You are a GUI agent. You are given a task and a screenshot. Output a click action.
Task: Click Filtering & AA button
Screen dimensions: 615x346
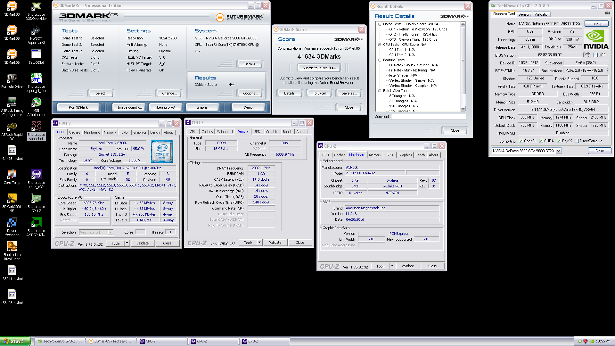[x=166, y=107]
